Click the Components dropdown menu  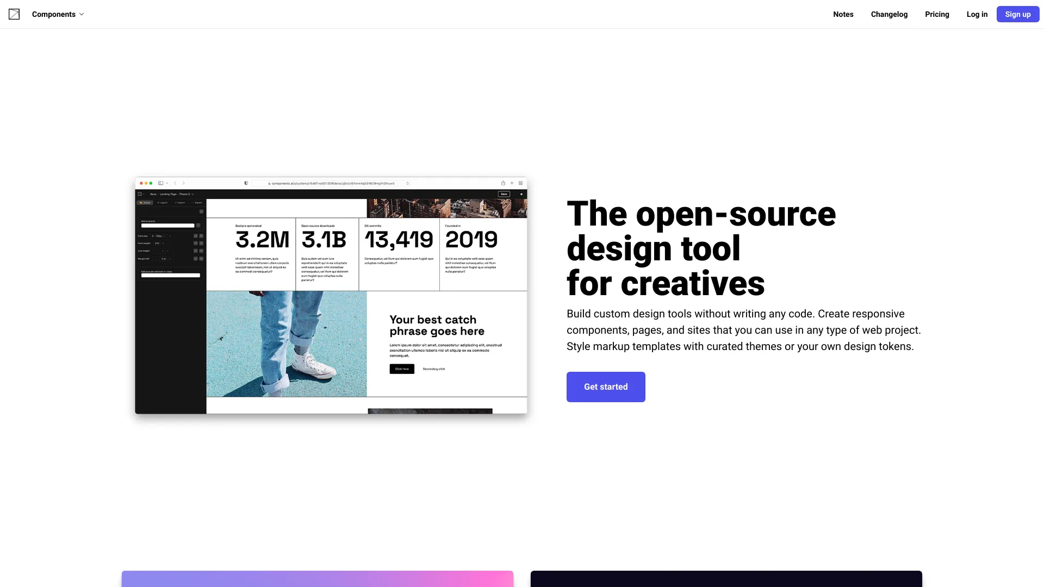tap(57, 14)
